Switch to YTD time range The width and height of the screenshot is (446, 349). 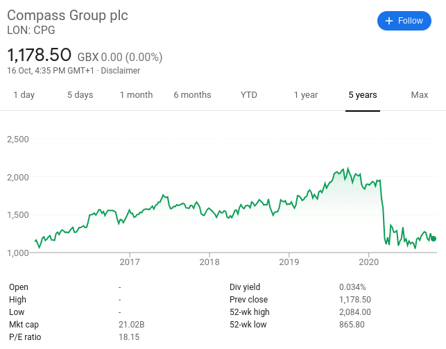(x=249, y=95)
